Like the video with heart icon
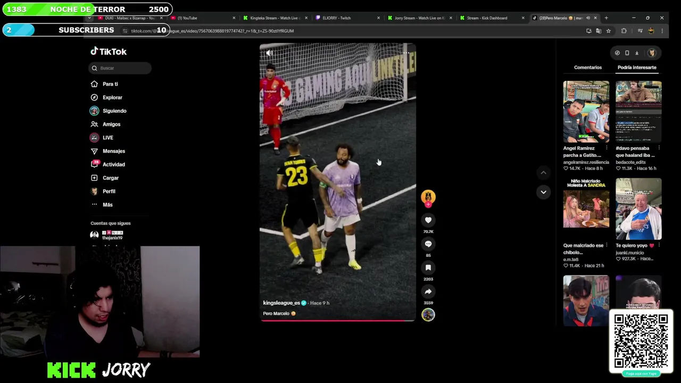This screenshot has height=383, width=681. click(428, 220)
